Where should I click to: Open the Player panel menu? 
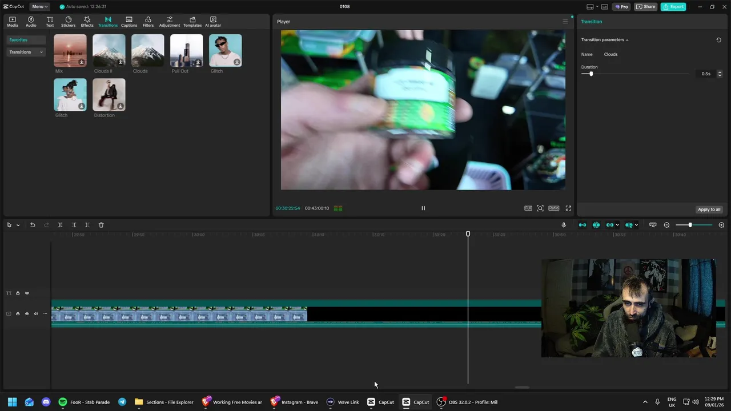[565, 22]
